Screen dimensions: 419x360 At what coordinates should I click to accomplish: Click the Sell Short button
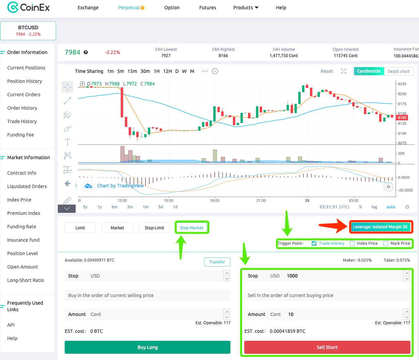(327, 347)
